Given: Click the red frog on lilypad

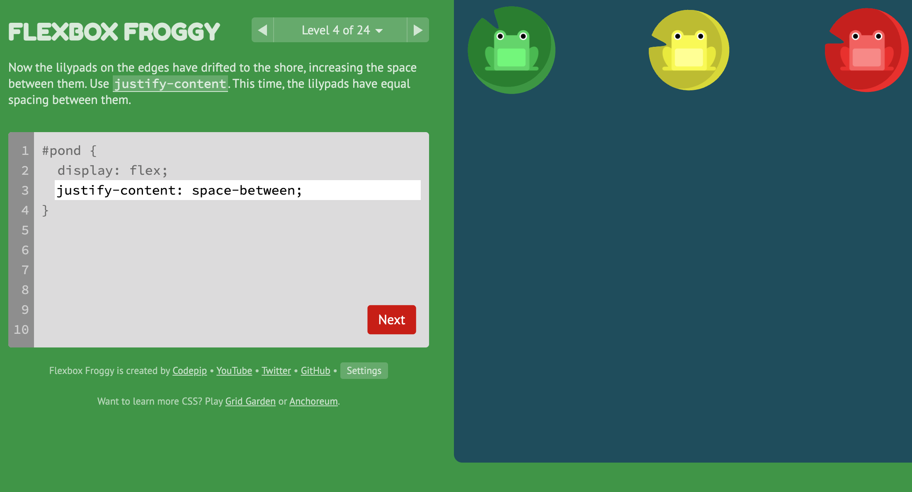Looking at the screenshot, I should [866, 50].
